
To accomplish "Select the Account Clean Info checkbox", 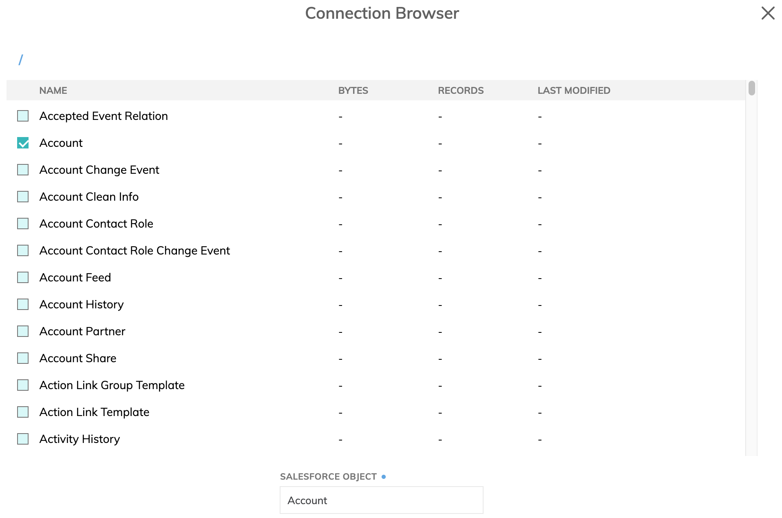I will [23, 197].
